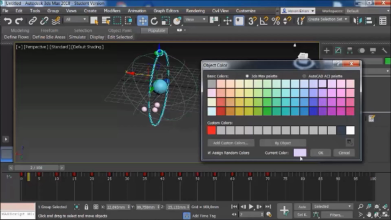
Task: Open the Create panel plus icon
Action: pyautogui.click(x=326, y=51)
